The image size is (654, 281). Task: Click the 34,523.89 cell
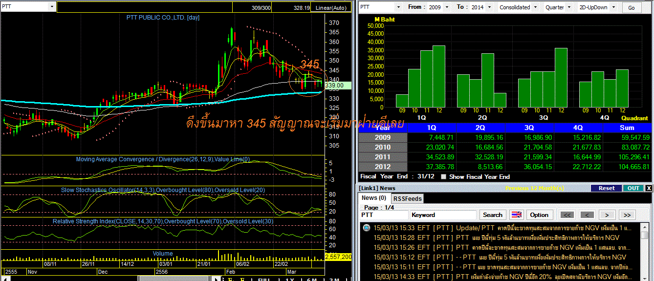click(x=432, y=157)
